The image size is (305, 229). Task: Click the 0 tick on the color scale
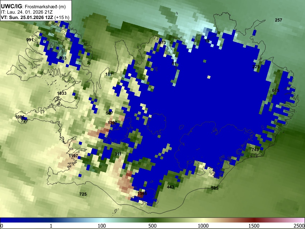point(2,226)
